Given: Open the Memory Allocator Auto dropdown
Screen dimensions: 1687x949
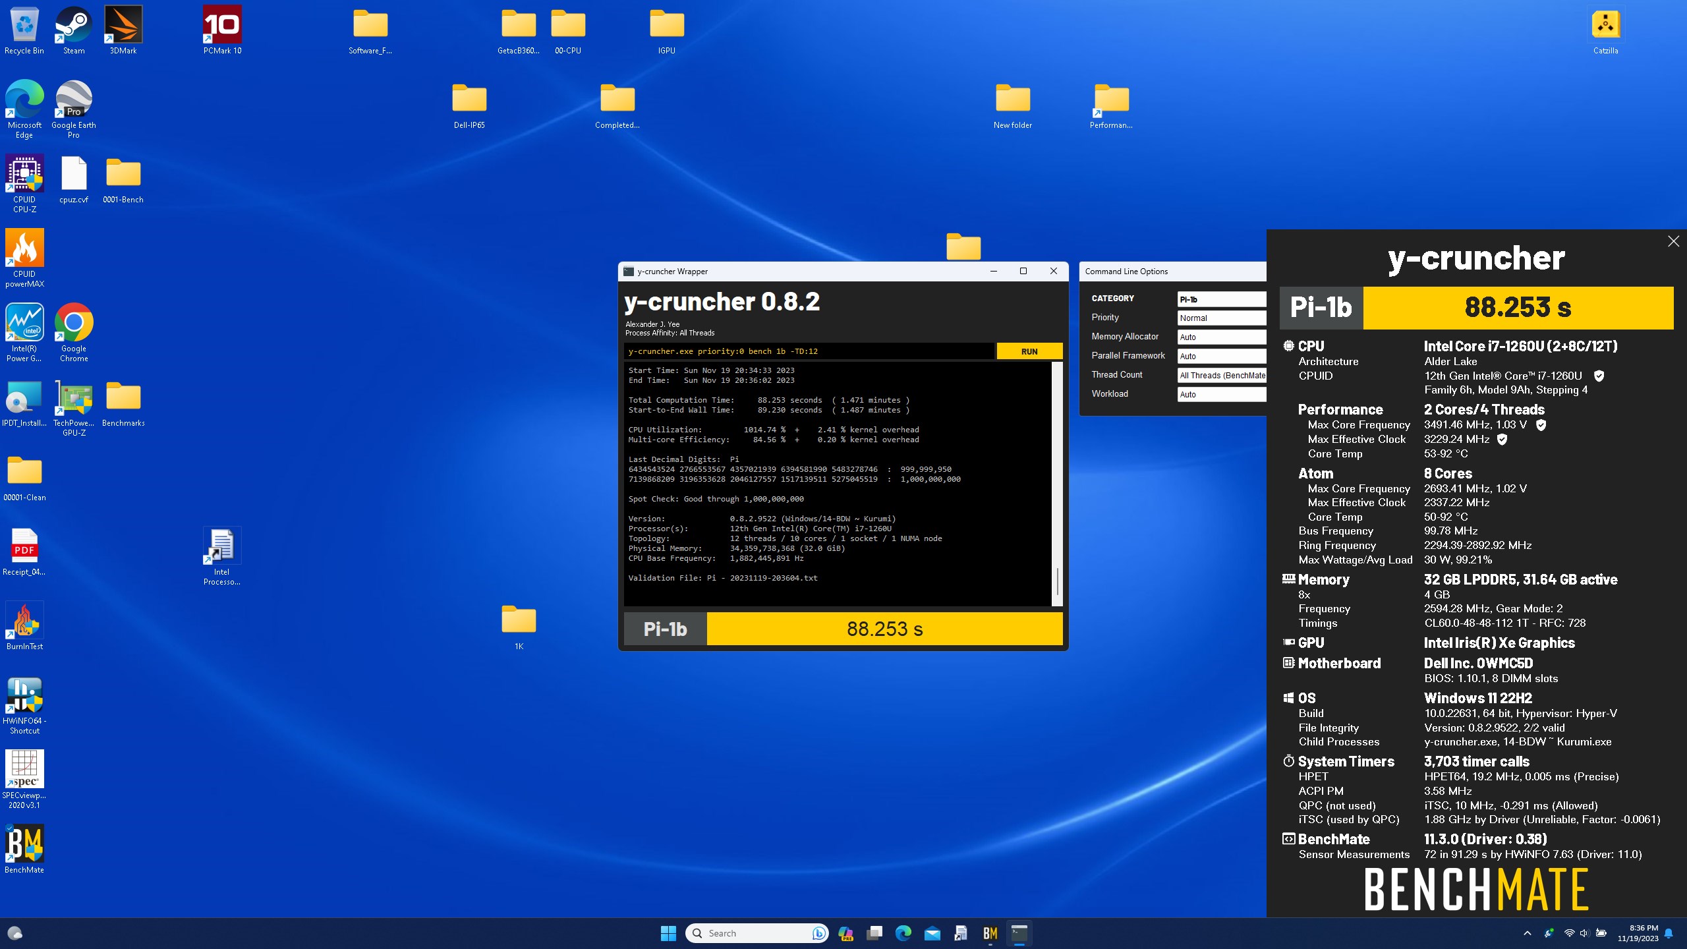Looking at the screenshot, I should [1222, 337].
